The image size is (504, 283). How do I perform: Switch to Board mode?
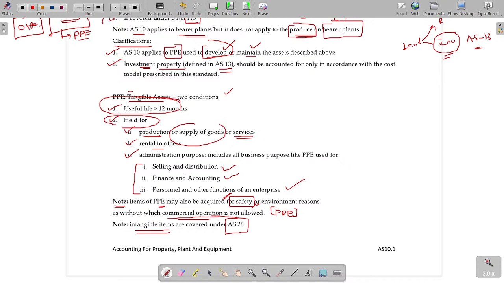click(401, 9)
